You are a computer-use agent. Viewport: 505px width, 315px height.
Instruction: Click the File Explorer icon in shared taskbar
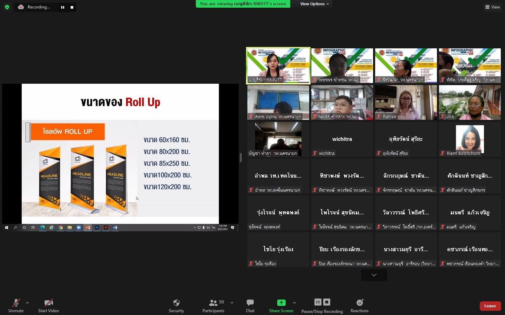click(x=70, y=228)
